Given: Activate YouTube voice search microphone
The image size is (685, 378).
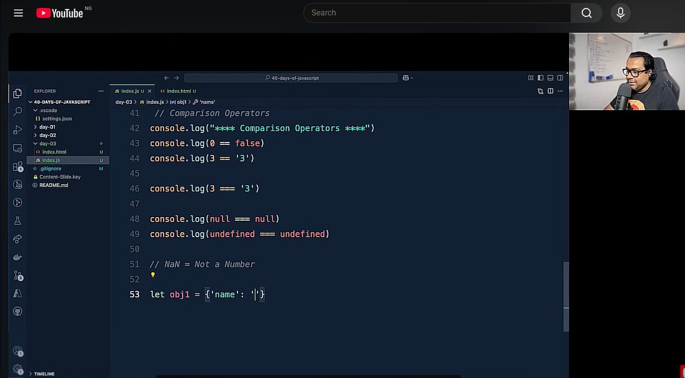Looking at the screenshot, I should (x=620, y=13).
